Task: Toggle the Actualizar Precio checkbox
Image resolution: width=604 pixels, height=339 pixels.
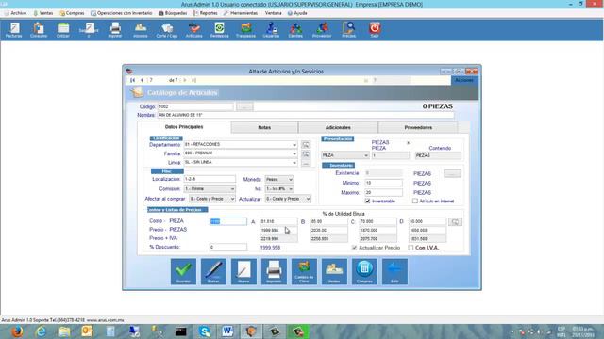Action: click(355, 248)
